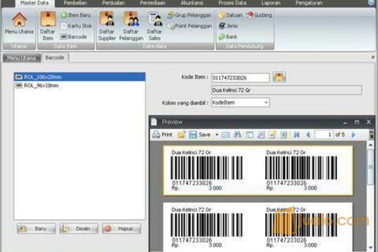
Task: Open Jenis in Data Pendukung
Action: pyautogui.click(x=228, y=26)
